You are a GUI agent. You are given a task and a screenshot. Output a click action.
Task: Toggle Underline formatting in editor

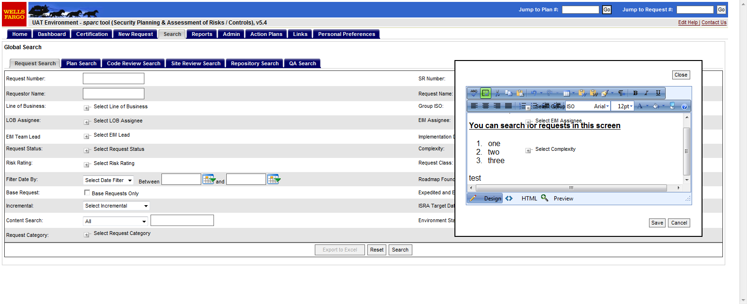(658, 93)
